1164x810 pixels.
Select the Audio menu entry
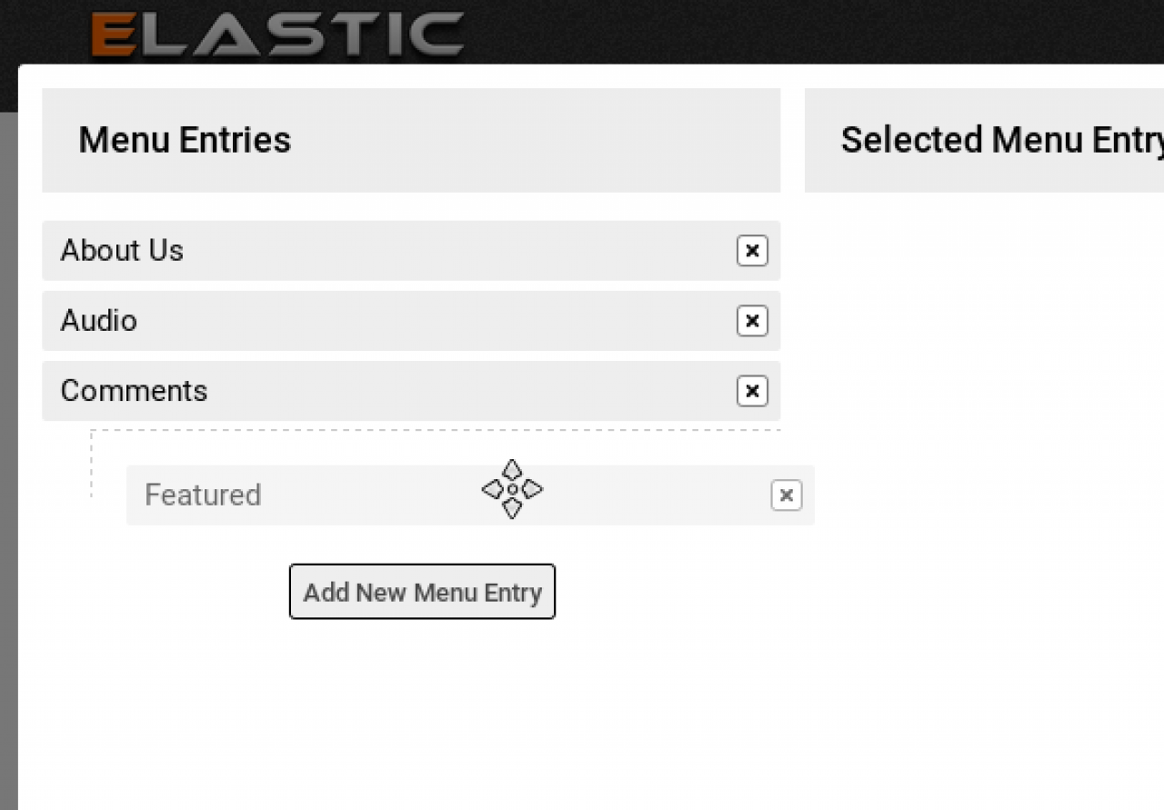coord(99,321)
